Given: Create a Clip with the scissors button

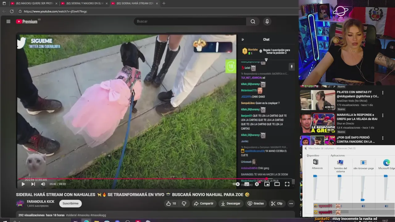Looking at the screenshot, I should click(276, 203).
